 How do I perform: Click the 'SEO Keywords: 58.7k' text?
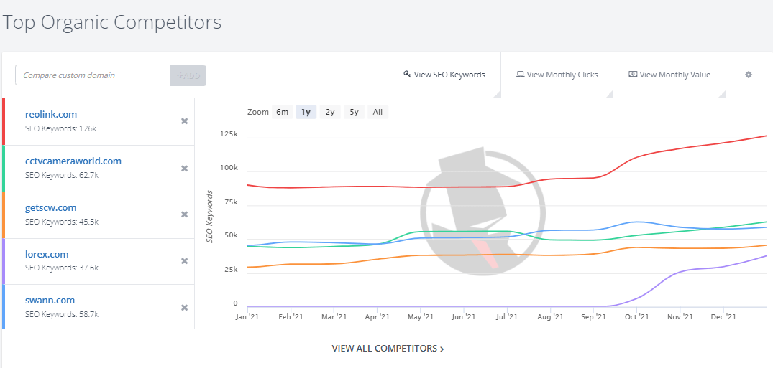click(x=62, y=314)
